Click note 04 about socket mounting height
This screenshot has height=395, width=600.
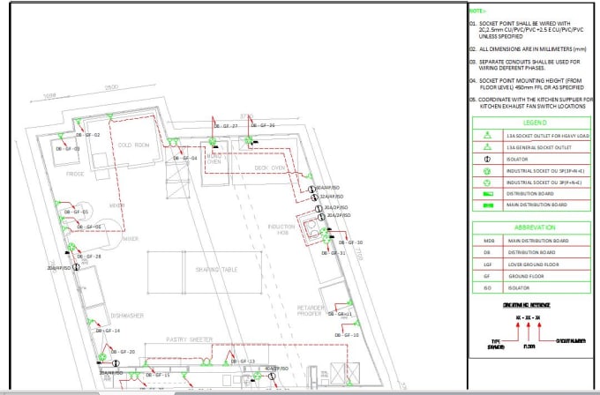(x=527, y=84)
